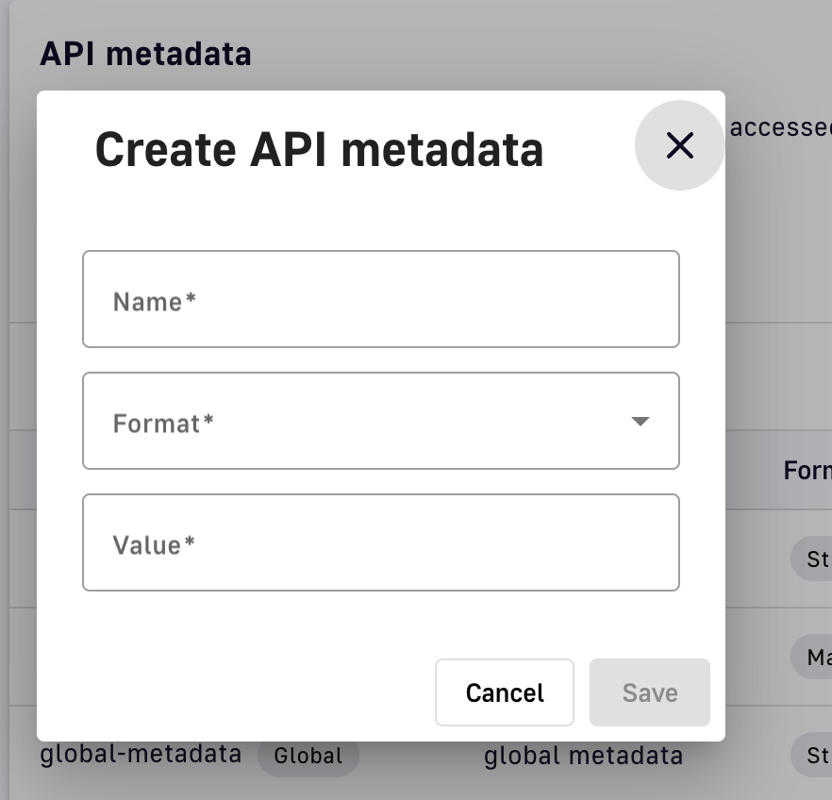Select the global-metadata row name
The image size is (832, 800).
coord(141,754)
